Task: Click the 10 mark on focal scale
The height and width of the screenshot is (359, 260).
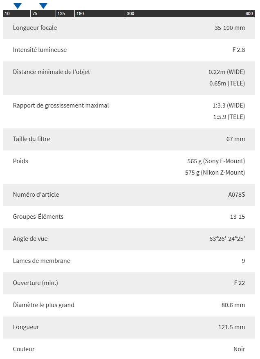Action: pyautogui.click(x=7, y=13)
